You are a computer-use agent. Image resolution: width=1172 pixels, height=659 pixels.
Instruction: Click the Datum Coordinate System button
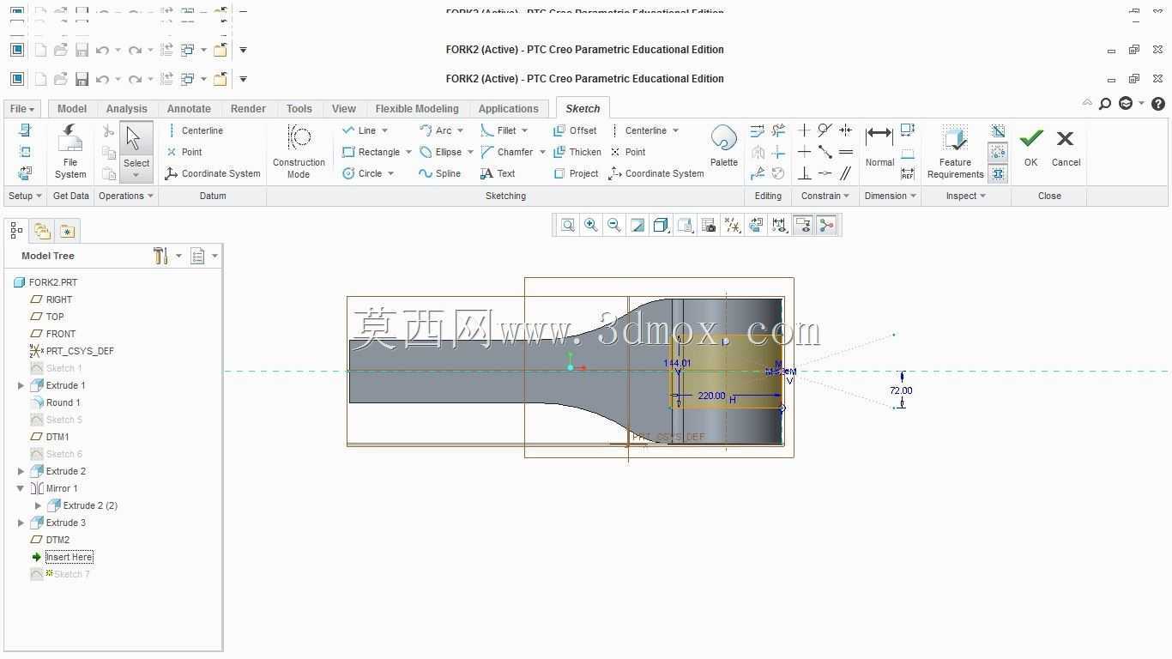pyautogui.click(x=213, y=173)
